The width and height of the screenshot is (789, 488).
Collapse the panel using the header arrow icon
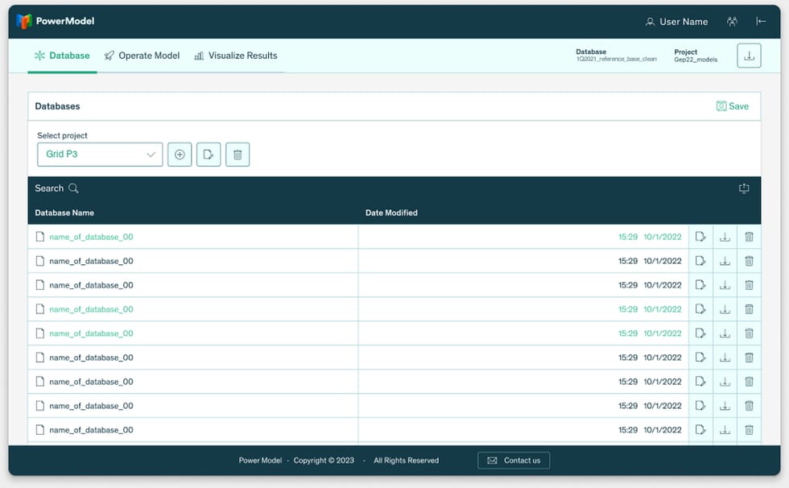[761, 21]
